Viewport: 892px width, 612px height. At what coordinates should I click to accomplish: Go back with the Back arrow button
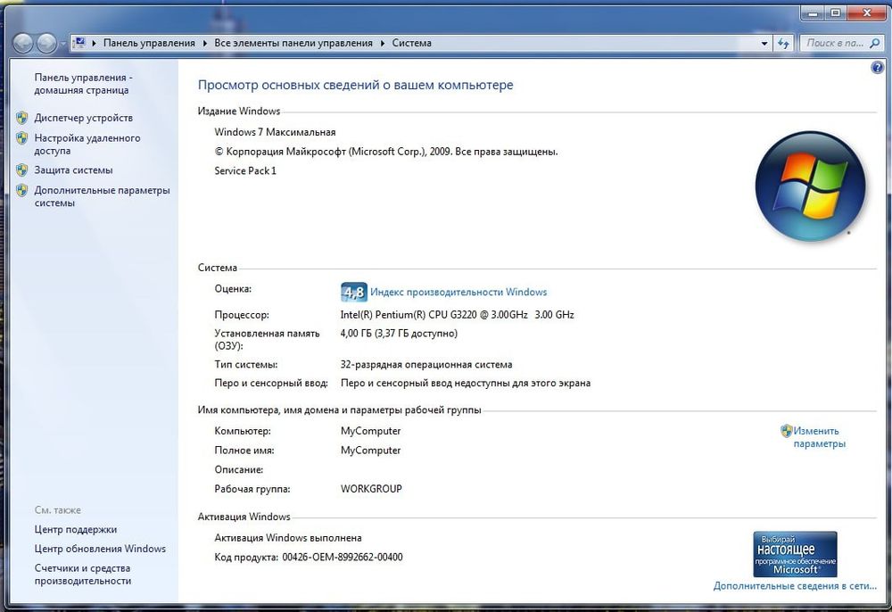pos(23,43)
